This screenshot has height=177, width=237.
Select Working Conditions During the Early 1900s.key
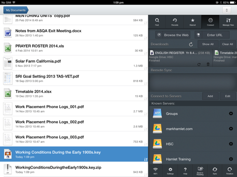(74, 154)
